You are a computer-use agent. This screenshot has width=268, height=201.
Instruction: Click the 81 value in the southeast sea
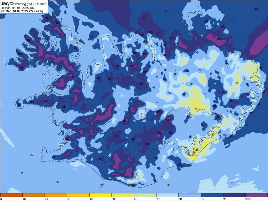pos(232,183)
